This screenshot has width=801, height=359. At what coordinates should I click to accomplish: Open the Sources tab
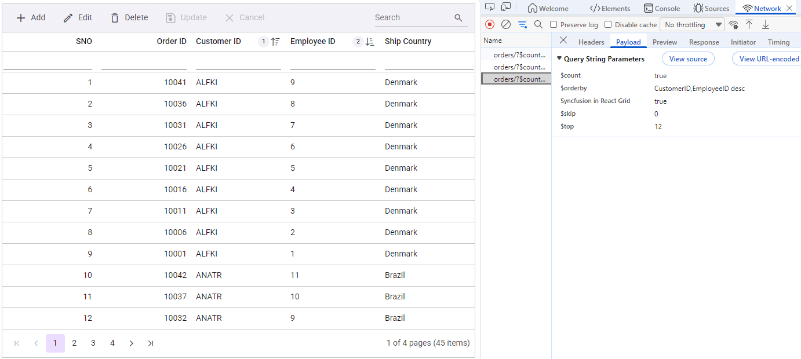coord(711,8)
